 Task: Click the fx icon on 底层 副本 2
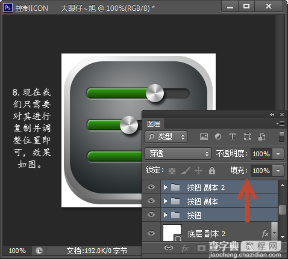[x=265, y=234]
